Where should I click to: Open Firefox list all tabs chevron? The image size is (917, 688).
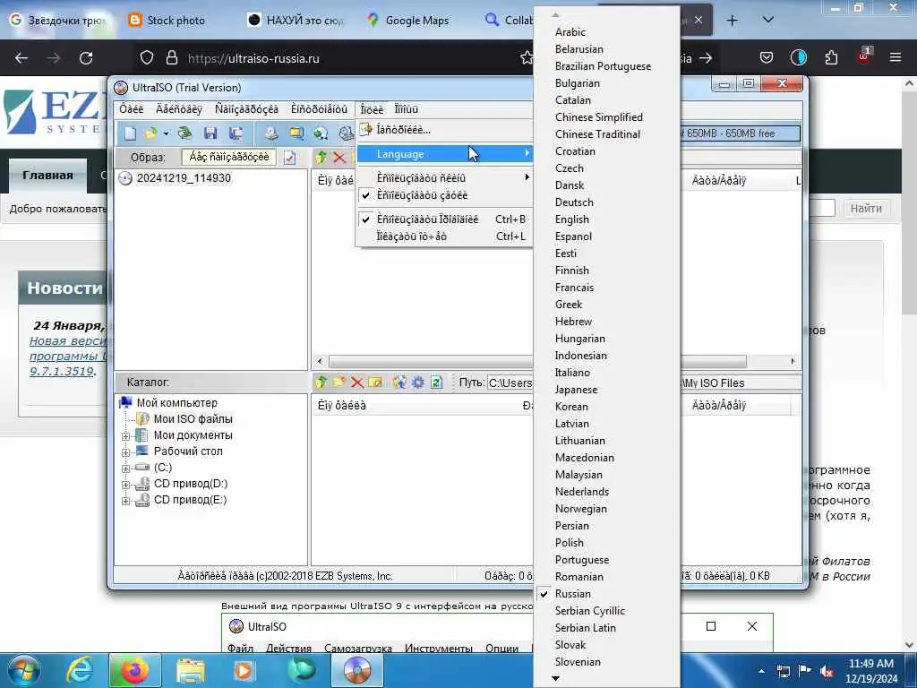(768, 20)
